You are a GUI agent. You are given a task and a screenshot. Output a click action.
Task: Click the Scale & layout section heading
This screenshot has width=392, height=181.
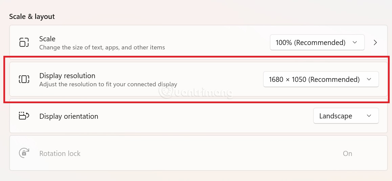pos(32,17)
